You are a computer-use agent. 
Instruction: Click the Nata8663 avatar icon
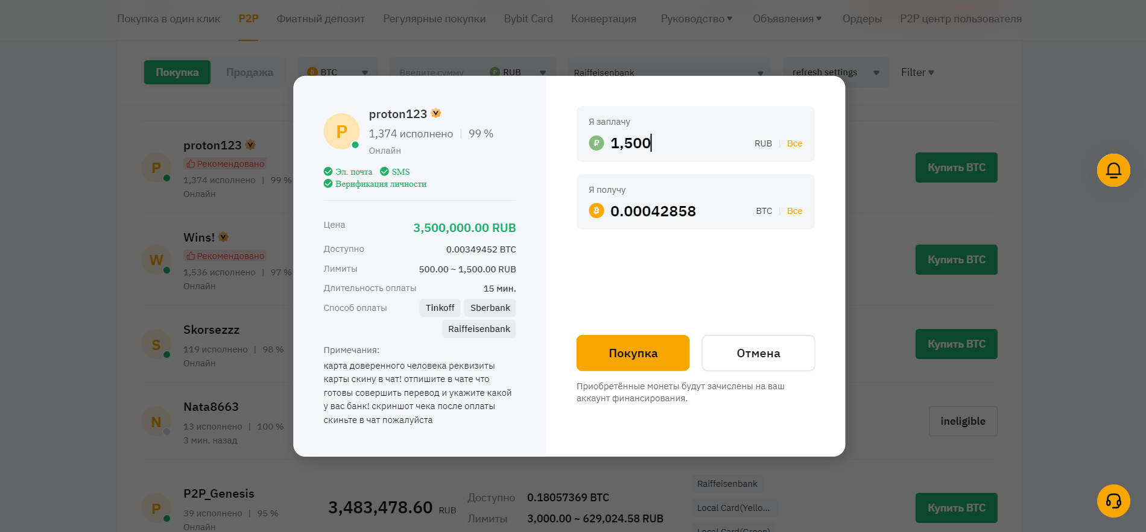(156, 422)
